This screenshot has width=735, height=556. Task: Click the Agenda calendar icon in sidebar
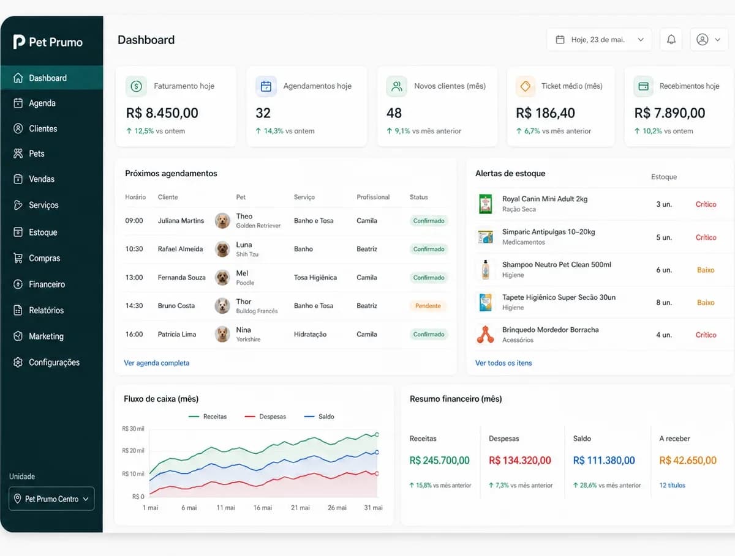(x=18, y=103)
